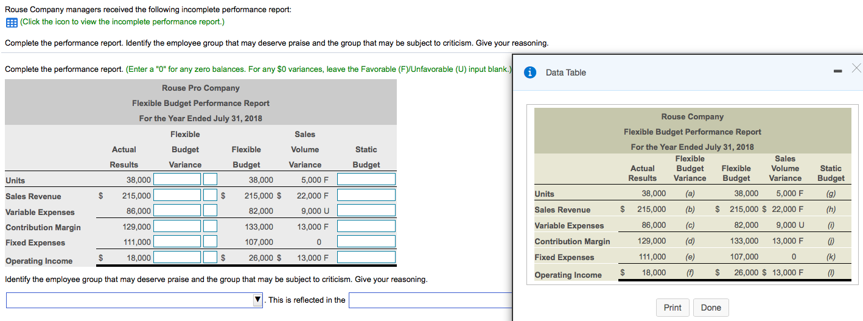863x321 pixels.
Task: Click Units static budget input field
Action: [x=366, y=180]
